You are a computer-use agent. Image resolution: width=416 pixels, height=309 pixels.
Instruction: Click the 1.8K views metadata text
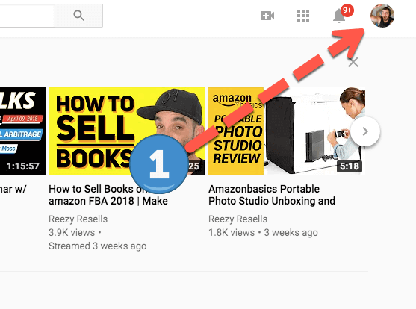click(232, 233)
